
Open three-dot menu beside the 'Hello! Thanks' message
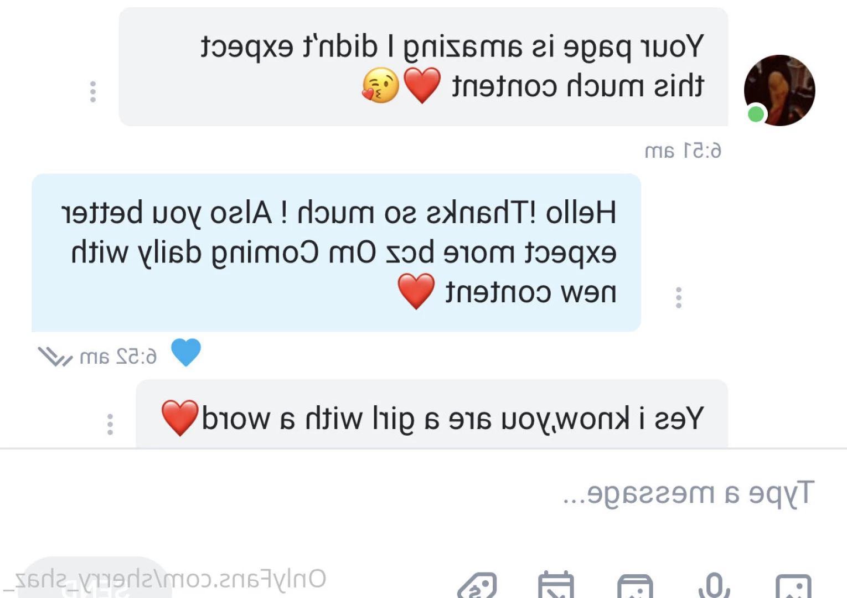(x=678, y=297)
